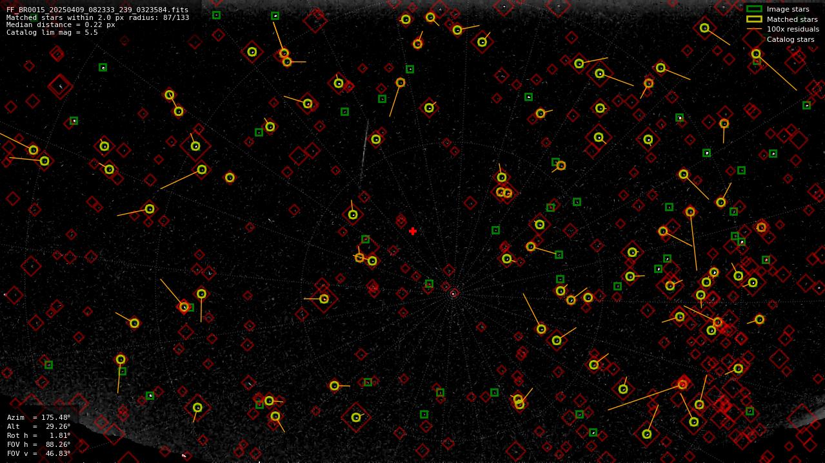Click 'Catalog lim mag = 5.5' text
Image resolution: width=825 pixels, height=463 pixels.
(52, 32)
